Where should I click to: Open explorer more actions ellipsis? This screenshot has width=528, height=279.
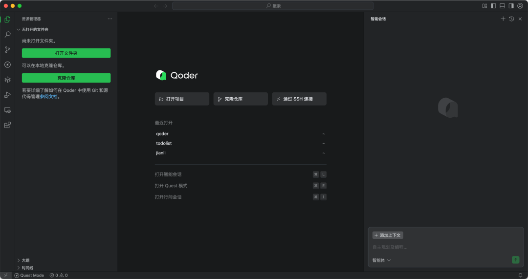click(110, 19)
